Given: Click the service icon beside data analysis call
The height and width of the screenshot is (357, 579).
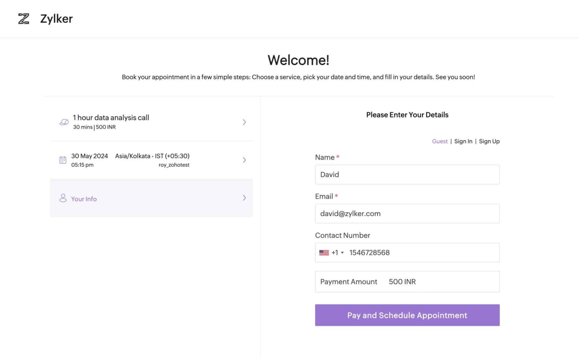Looking at the screenshot, I should point(64,122).
